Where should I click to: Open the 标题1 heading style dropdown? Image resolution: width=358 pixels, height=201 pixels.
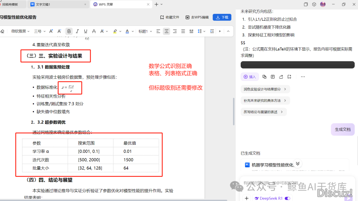145,31
